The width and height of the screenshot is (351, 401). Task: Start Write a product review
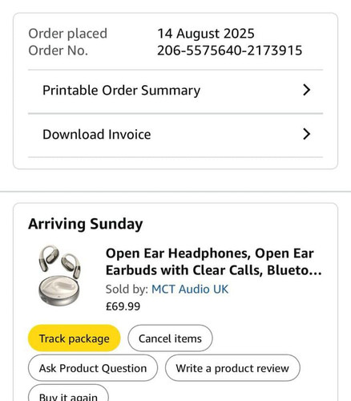click(232, 368)
